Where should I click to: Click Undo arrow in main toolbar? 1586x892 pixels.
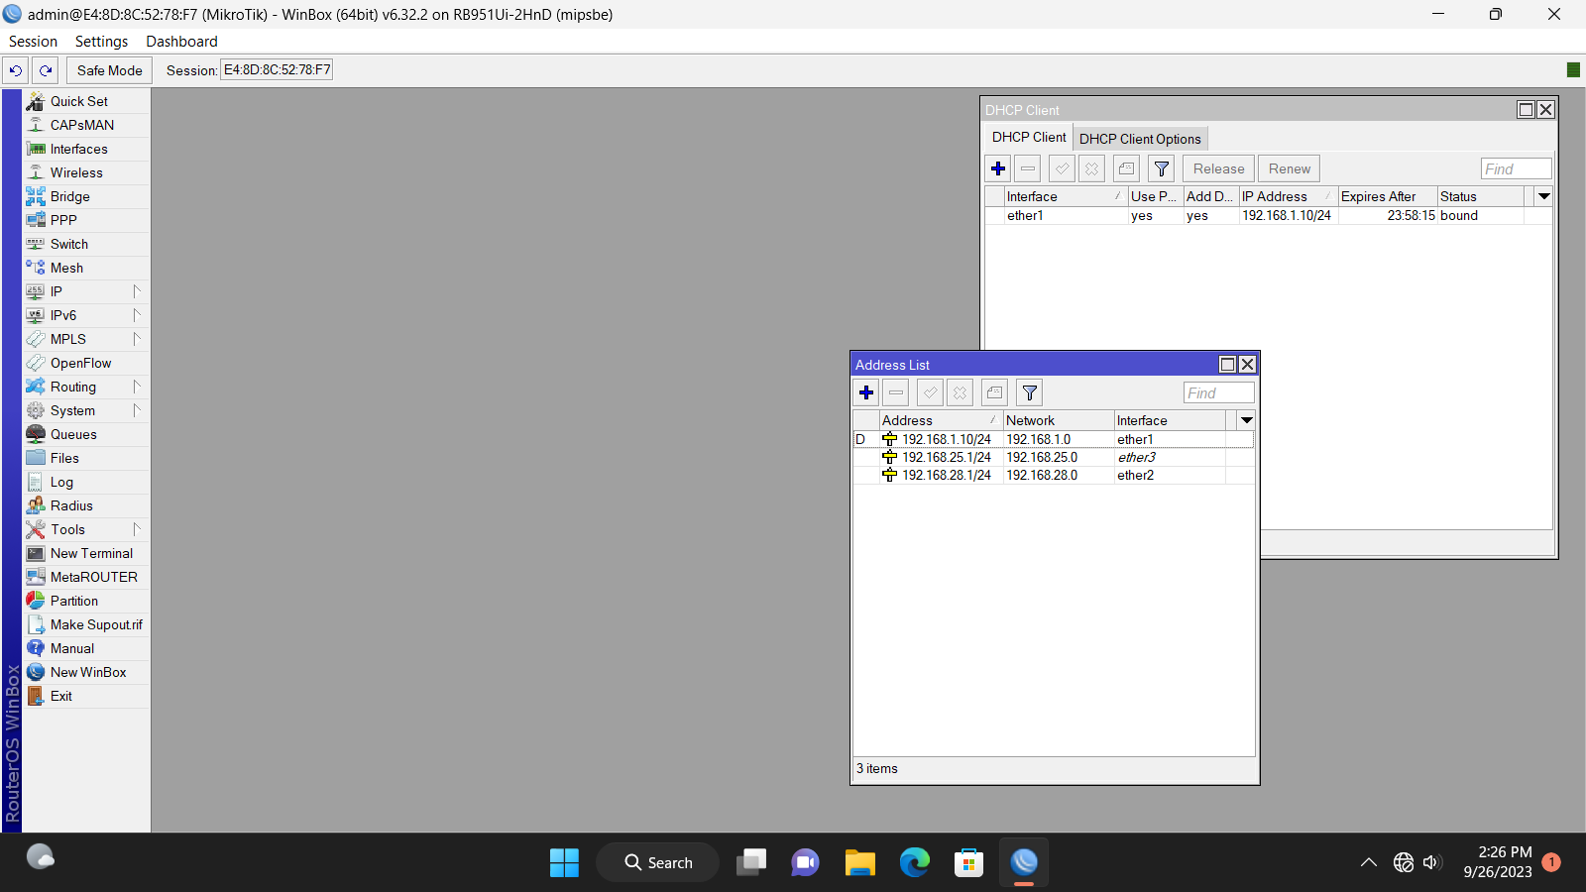click(16, 70)
